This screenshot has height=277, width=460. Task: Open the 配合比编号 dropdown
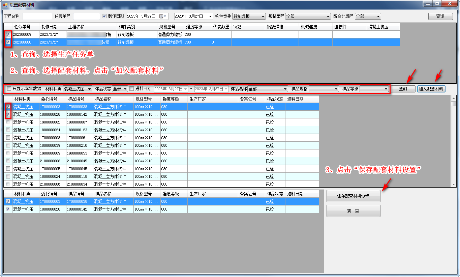click(x=378, y=16)
